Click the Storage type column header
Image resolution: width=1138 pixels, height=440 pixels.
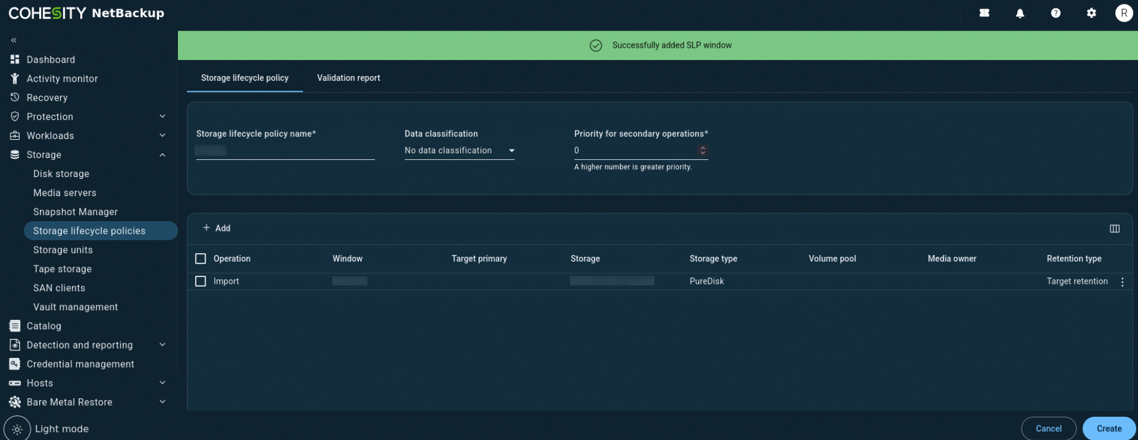point(713,259)
